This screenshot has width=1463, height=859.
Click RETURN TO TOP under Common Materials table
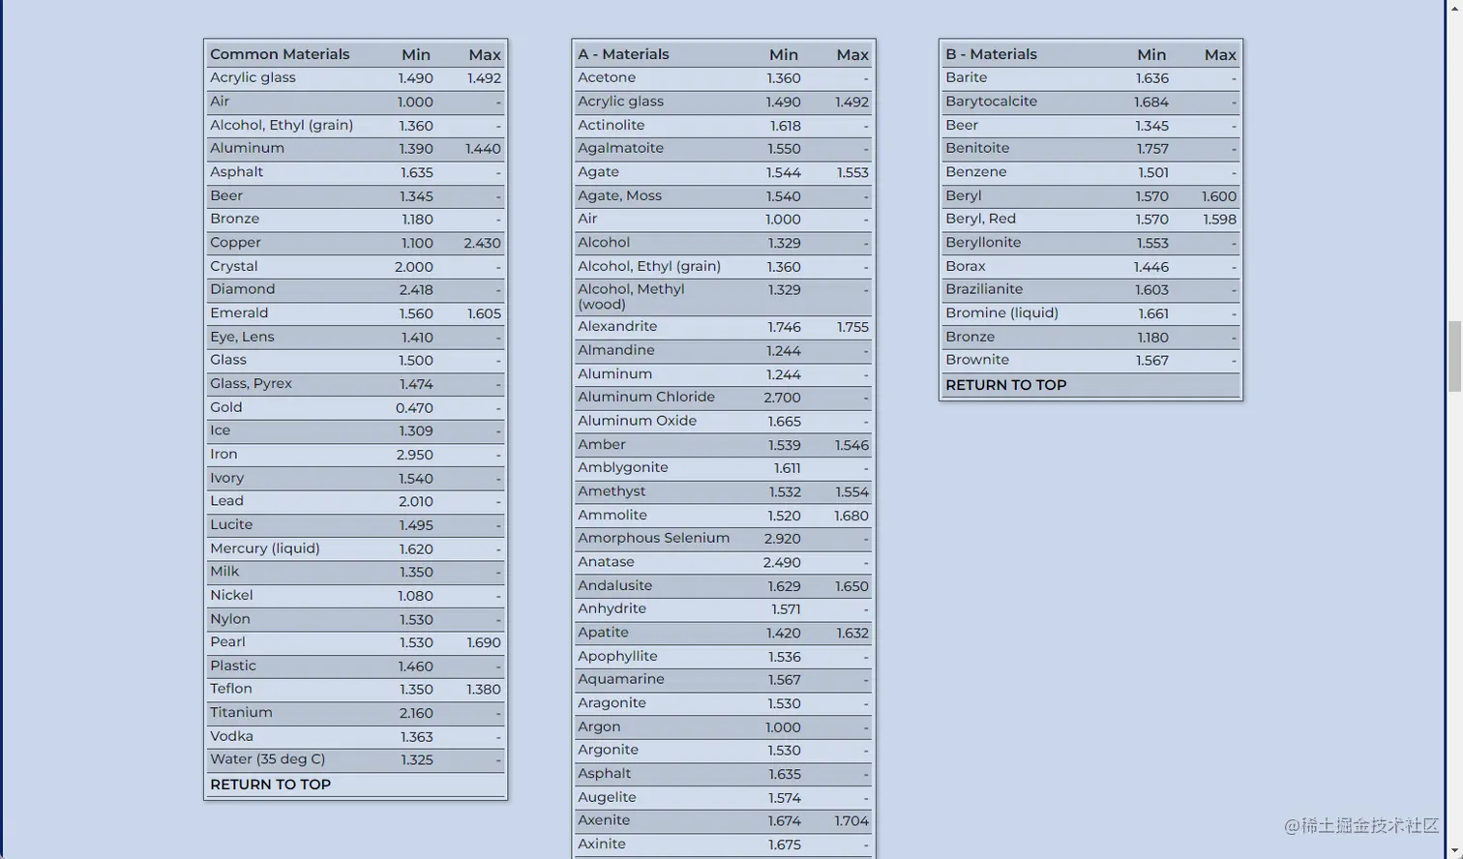click(x=270, y=785)
